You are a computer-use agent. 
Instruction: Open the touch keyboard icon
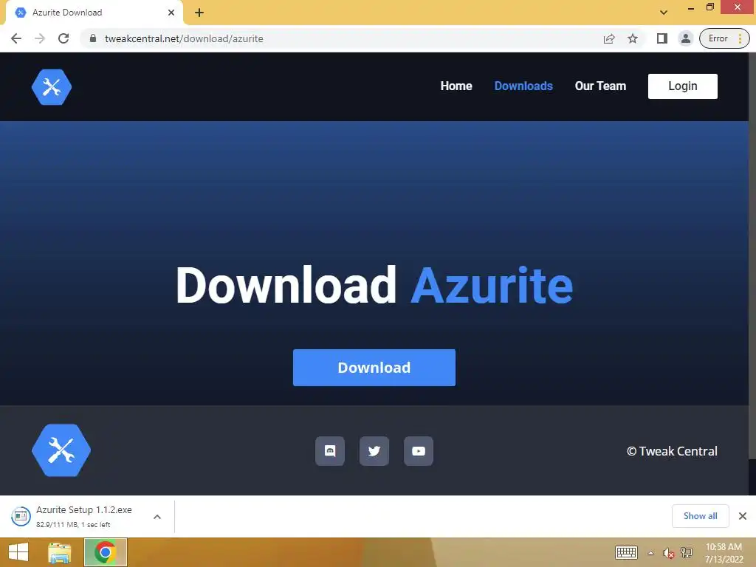tap(626, 552)
